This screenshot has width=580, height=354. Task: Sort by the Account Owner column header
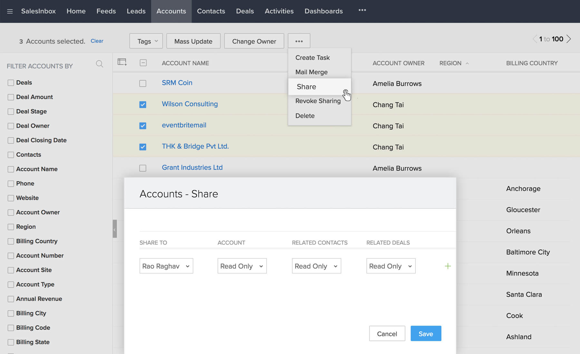pos(399,63)
